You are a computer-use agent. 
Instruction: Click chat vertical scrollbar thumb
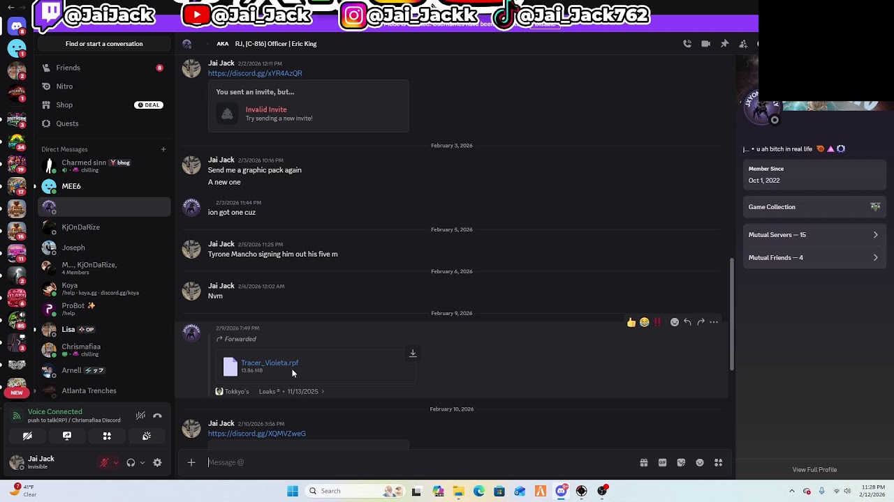[x=731, y=314]
